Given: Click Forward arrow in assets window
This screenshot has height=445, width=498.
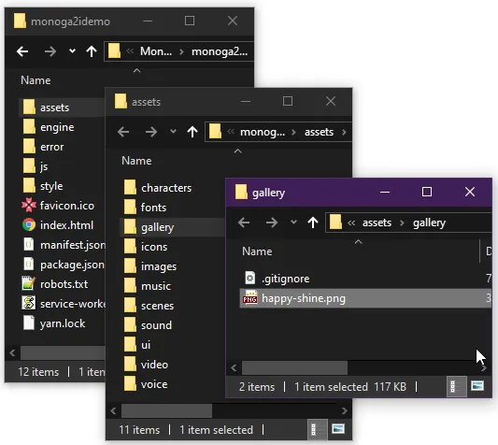Looking at the screenshot, I should click(151, 132).
